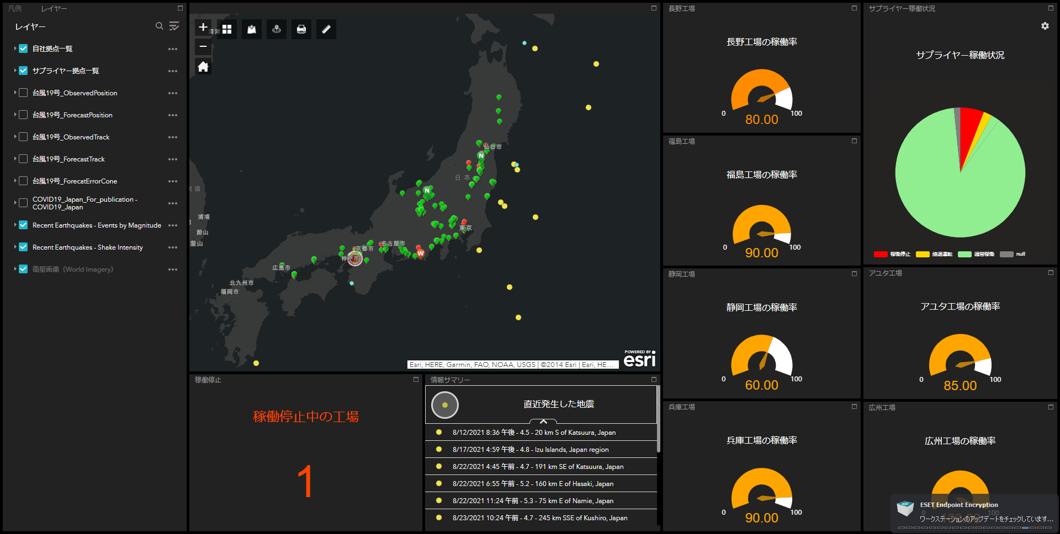
Task: Open the measure tool on the map
Action: 326,29
